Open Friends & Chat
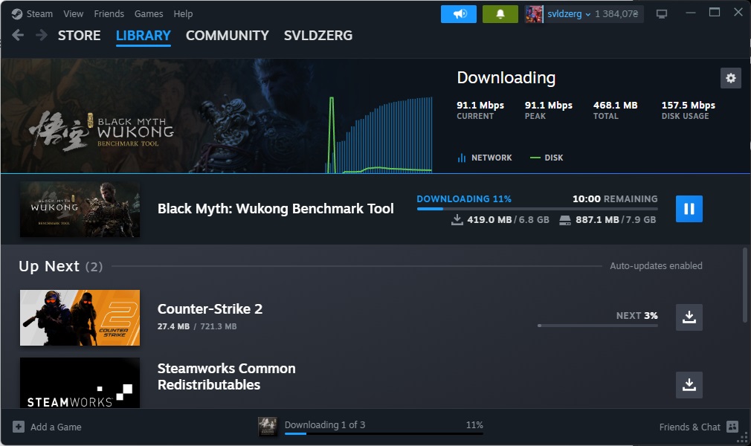Viewport: 751px width, 446px height. 689,427
